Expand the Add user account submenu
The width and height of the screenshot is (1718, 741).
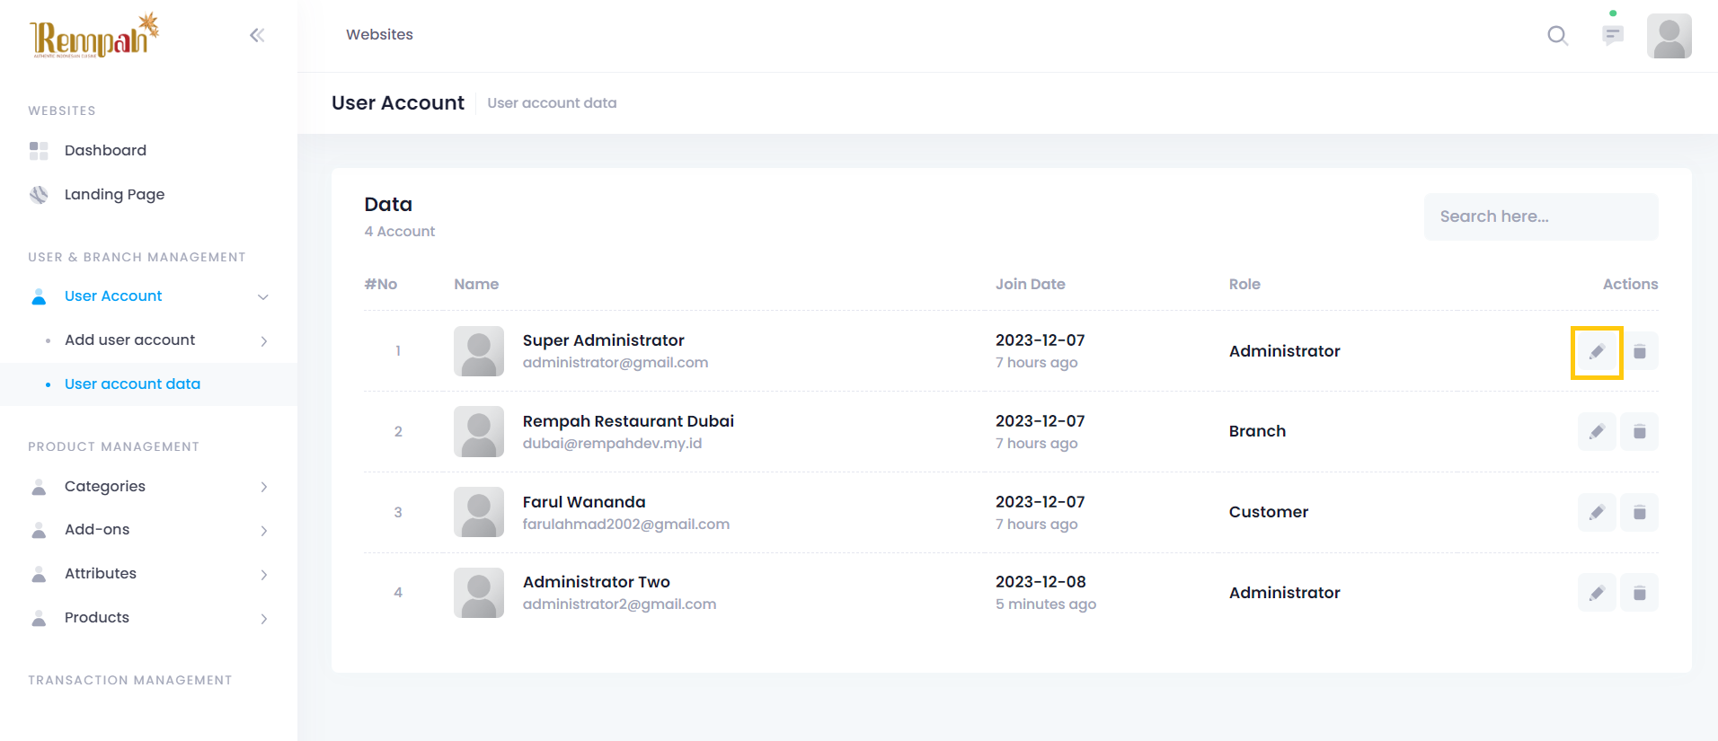point(263,341)
